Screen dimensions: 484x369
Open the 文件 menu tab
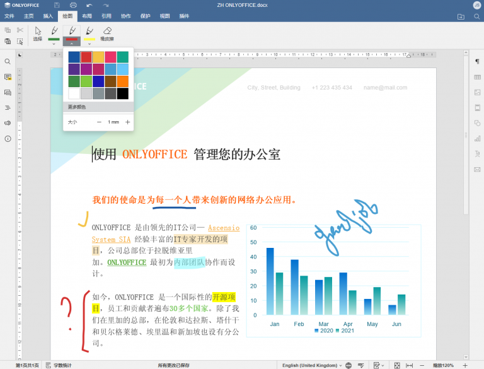pyautogui.click(x=9, y=16)
